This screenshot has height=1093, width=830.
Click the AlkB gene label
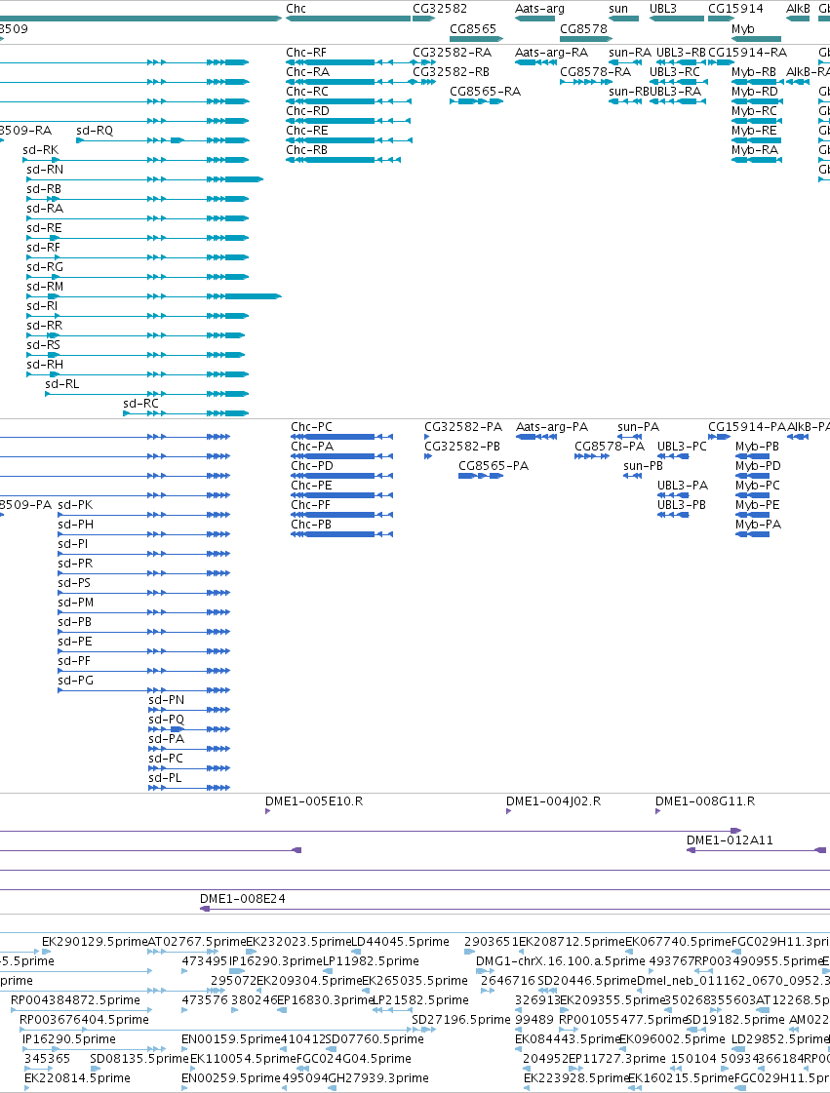coord(798,9)
